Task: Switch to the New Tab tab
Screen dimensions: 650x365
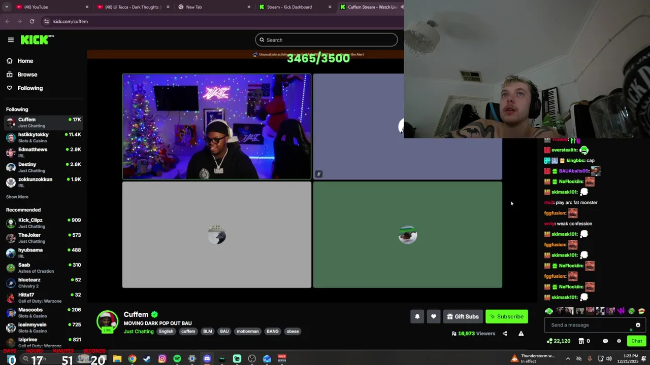Action: coord(213,7)
